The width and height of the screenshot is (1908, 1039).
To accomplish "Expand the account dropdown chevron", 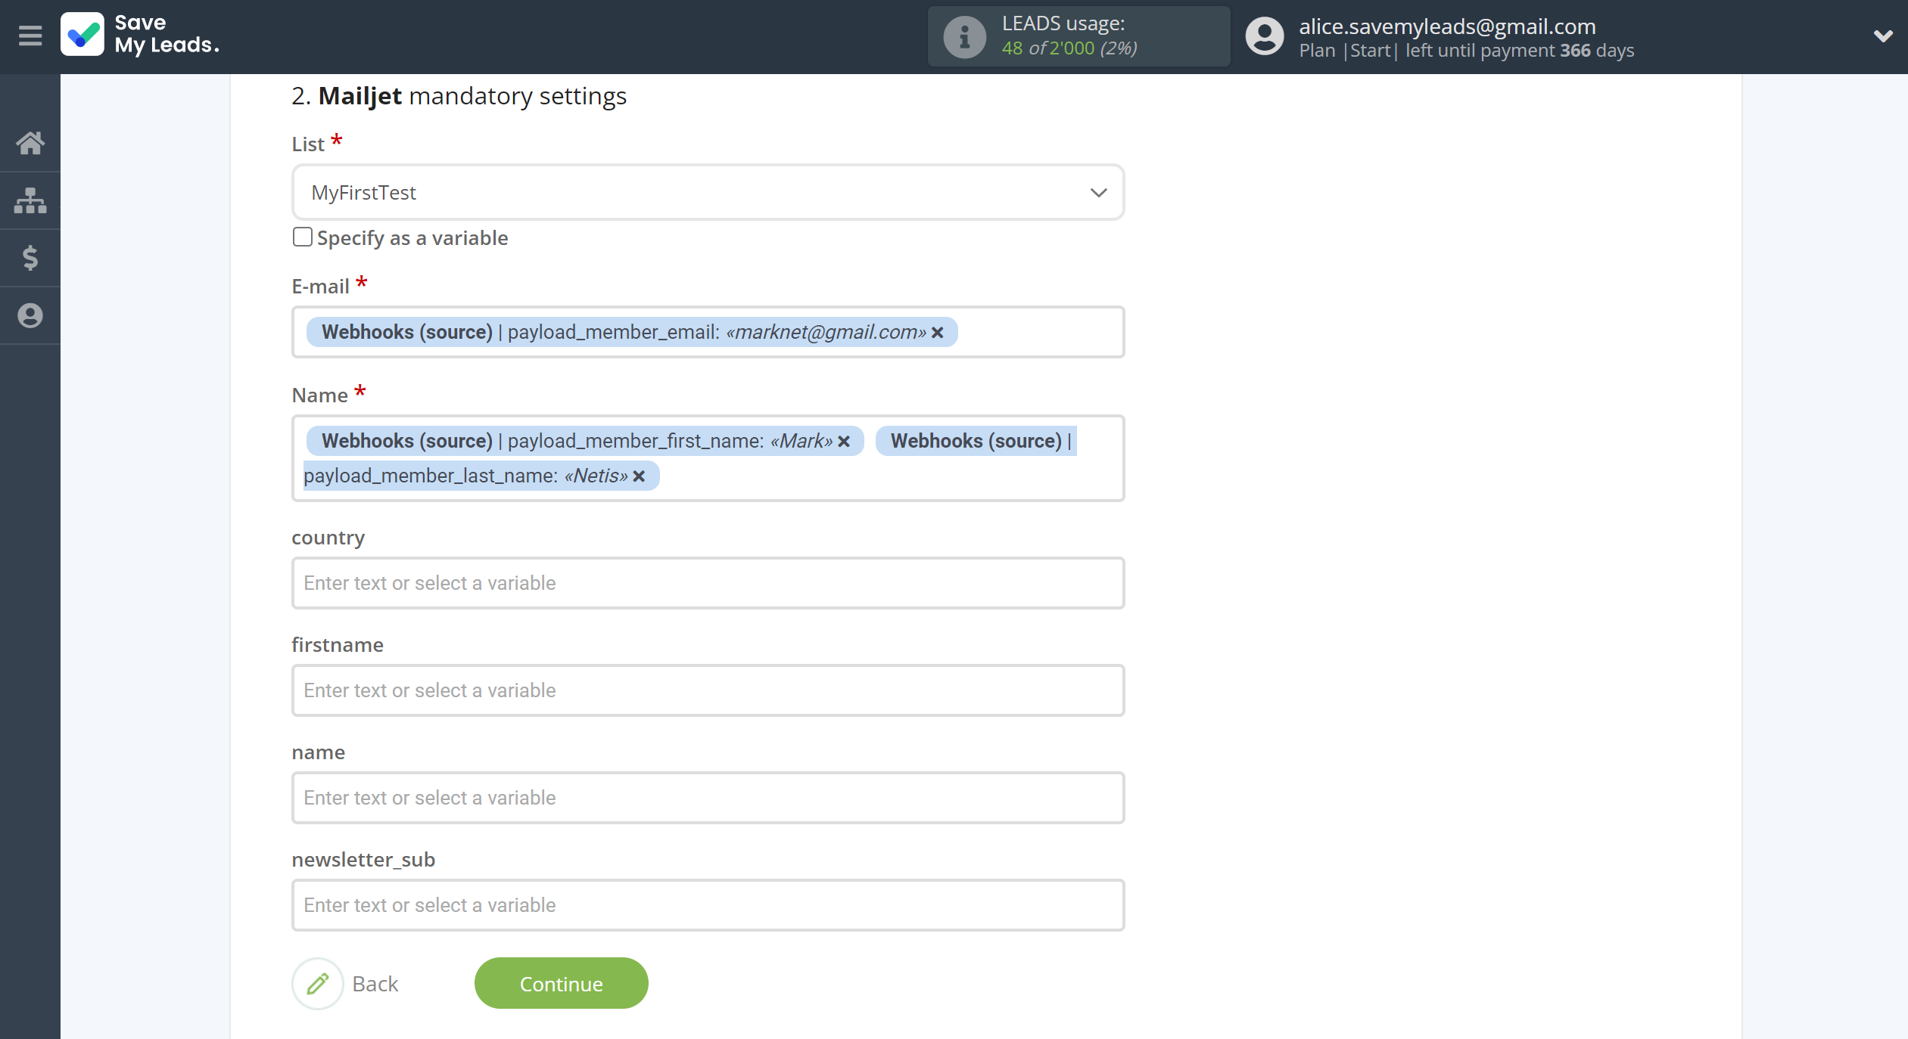I will pos(1882,36).
